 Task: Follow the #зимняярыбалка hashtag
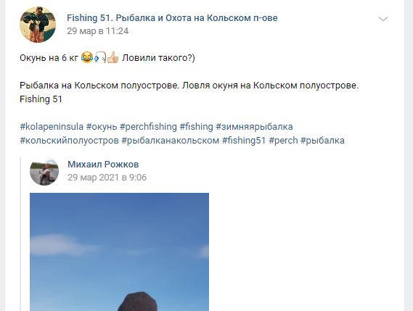[255, 127]
